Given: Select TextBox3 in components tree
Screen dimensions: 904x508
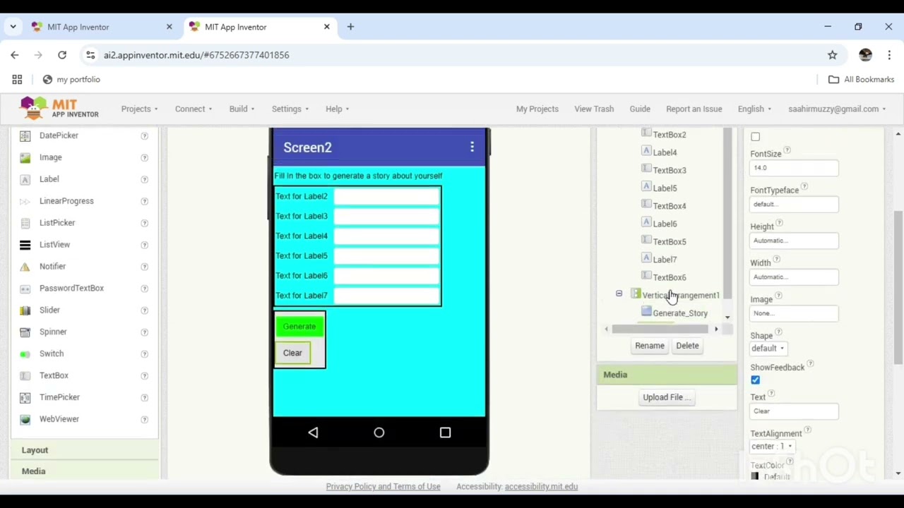Looking at the screenshot, I should coord(669,170).
